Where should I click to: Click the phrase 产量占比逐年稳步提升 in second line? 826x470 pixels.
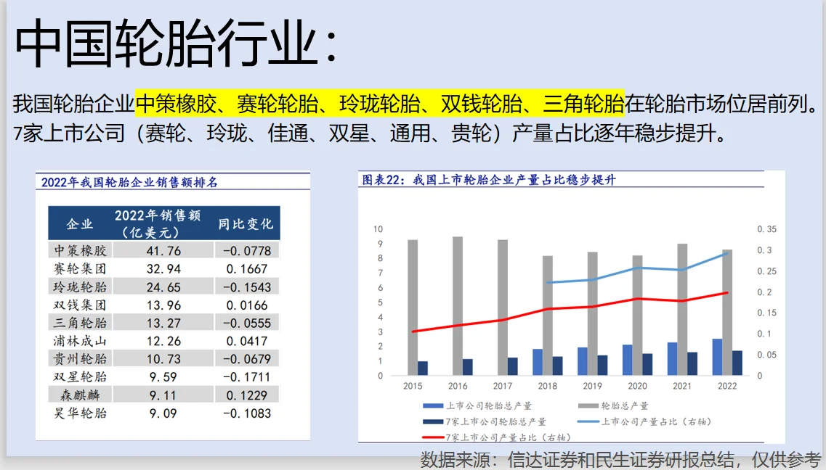pyautogui.click(x=613, y=133)
